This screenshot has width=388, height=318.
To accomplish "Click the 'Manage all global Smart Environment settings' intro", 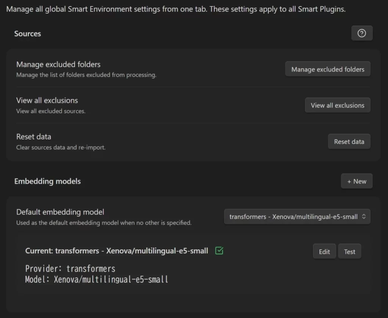I will [x=176, y=9].
